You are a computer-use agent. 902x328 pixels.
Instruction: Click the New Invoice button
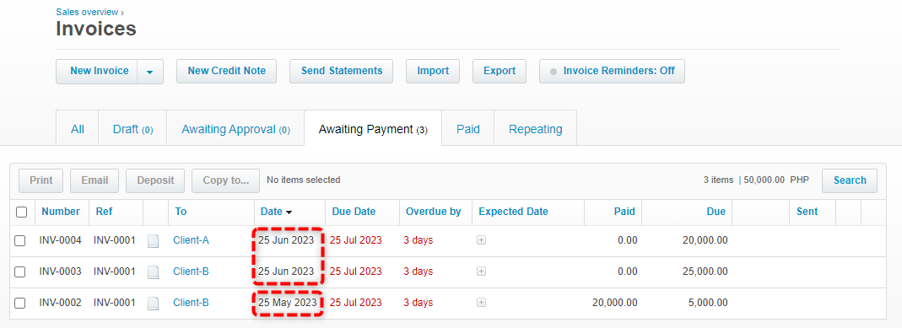point(97,72)
